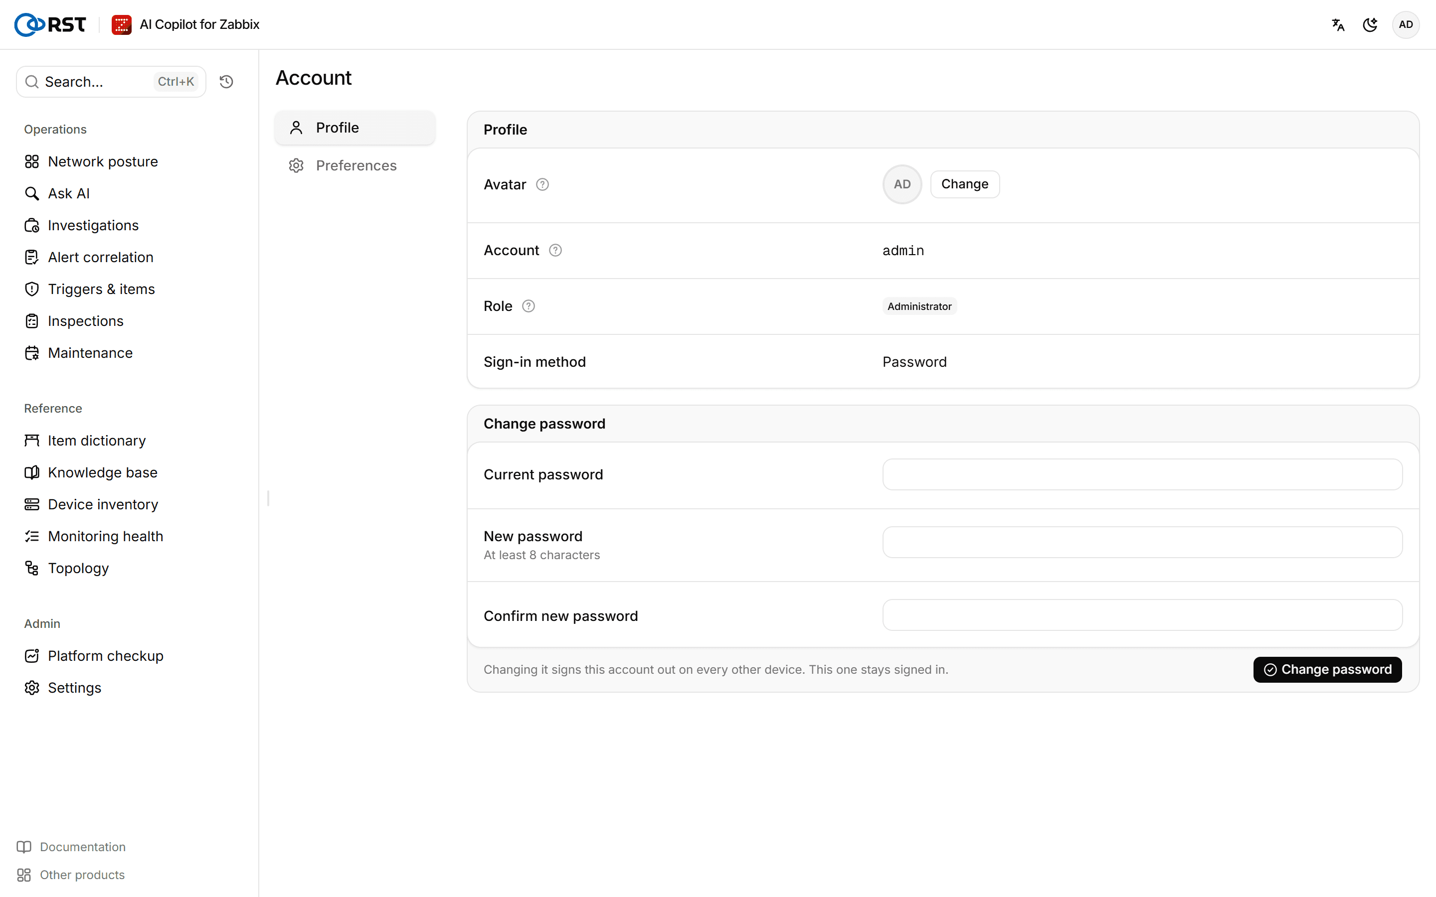The image size is (1436, 897).
Task: Open Knowledge base
Action: (x=129, y=472)
